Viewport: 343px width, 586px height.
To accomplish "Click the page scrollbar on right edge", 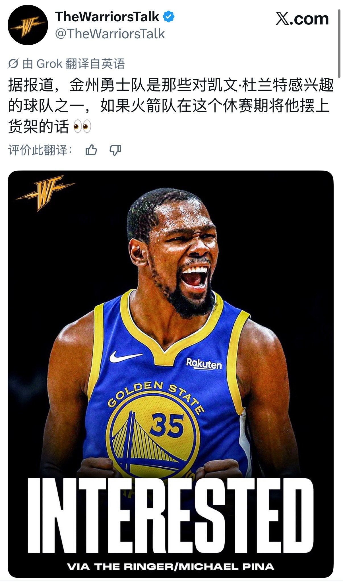I will (339, 43).
